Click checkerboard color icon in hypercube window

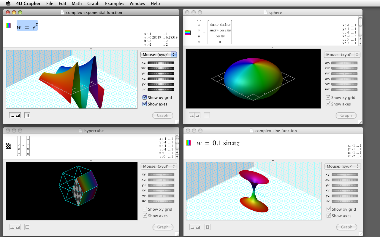point(8,146)
